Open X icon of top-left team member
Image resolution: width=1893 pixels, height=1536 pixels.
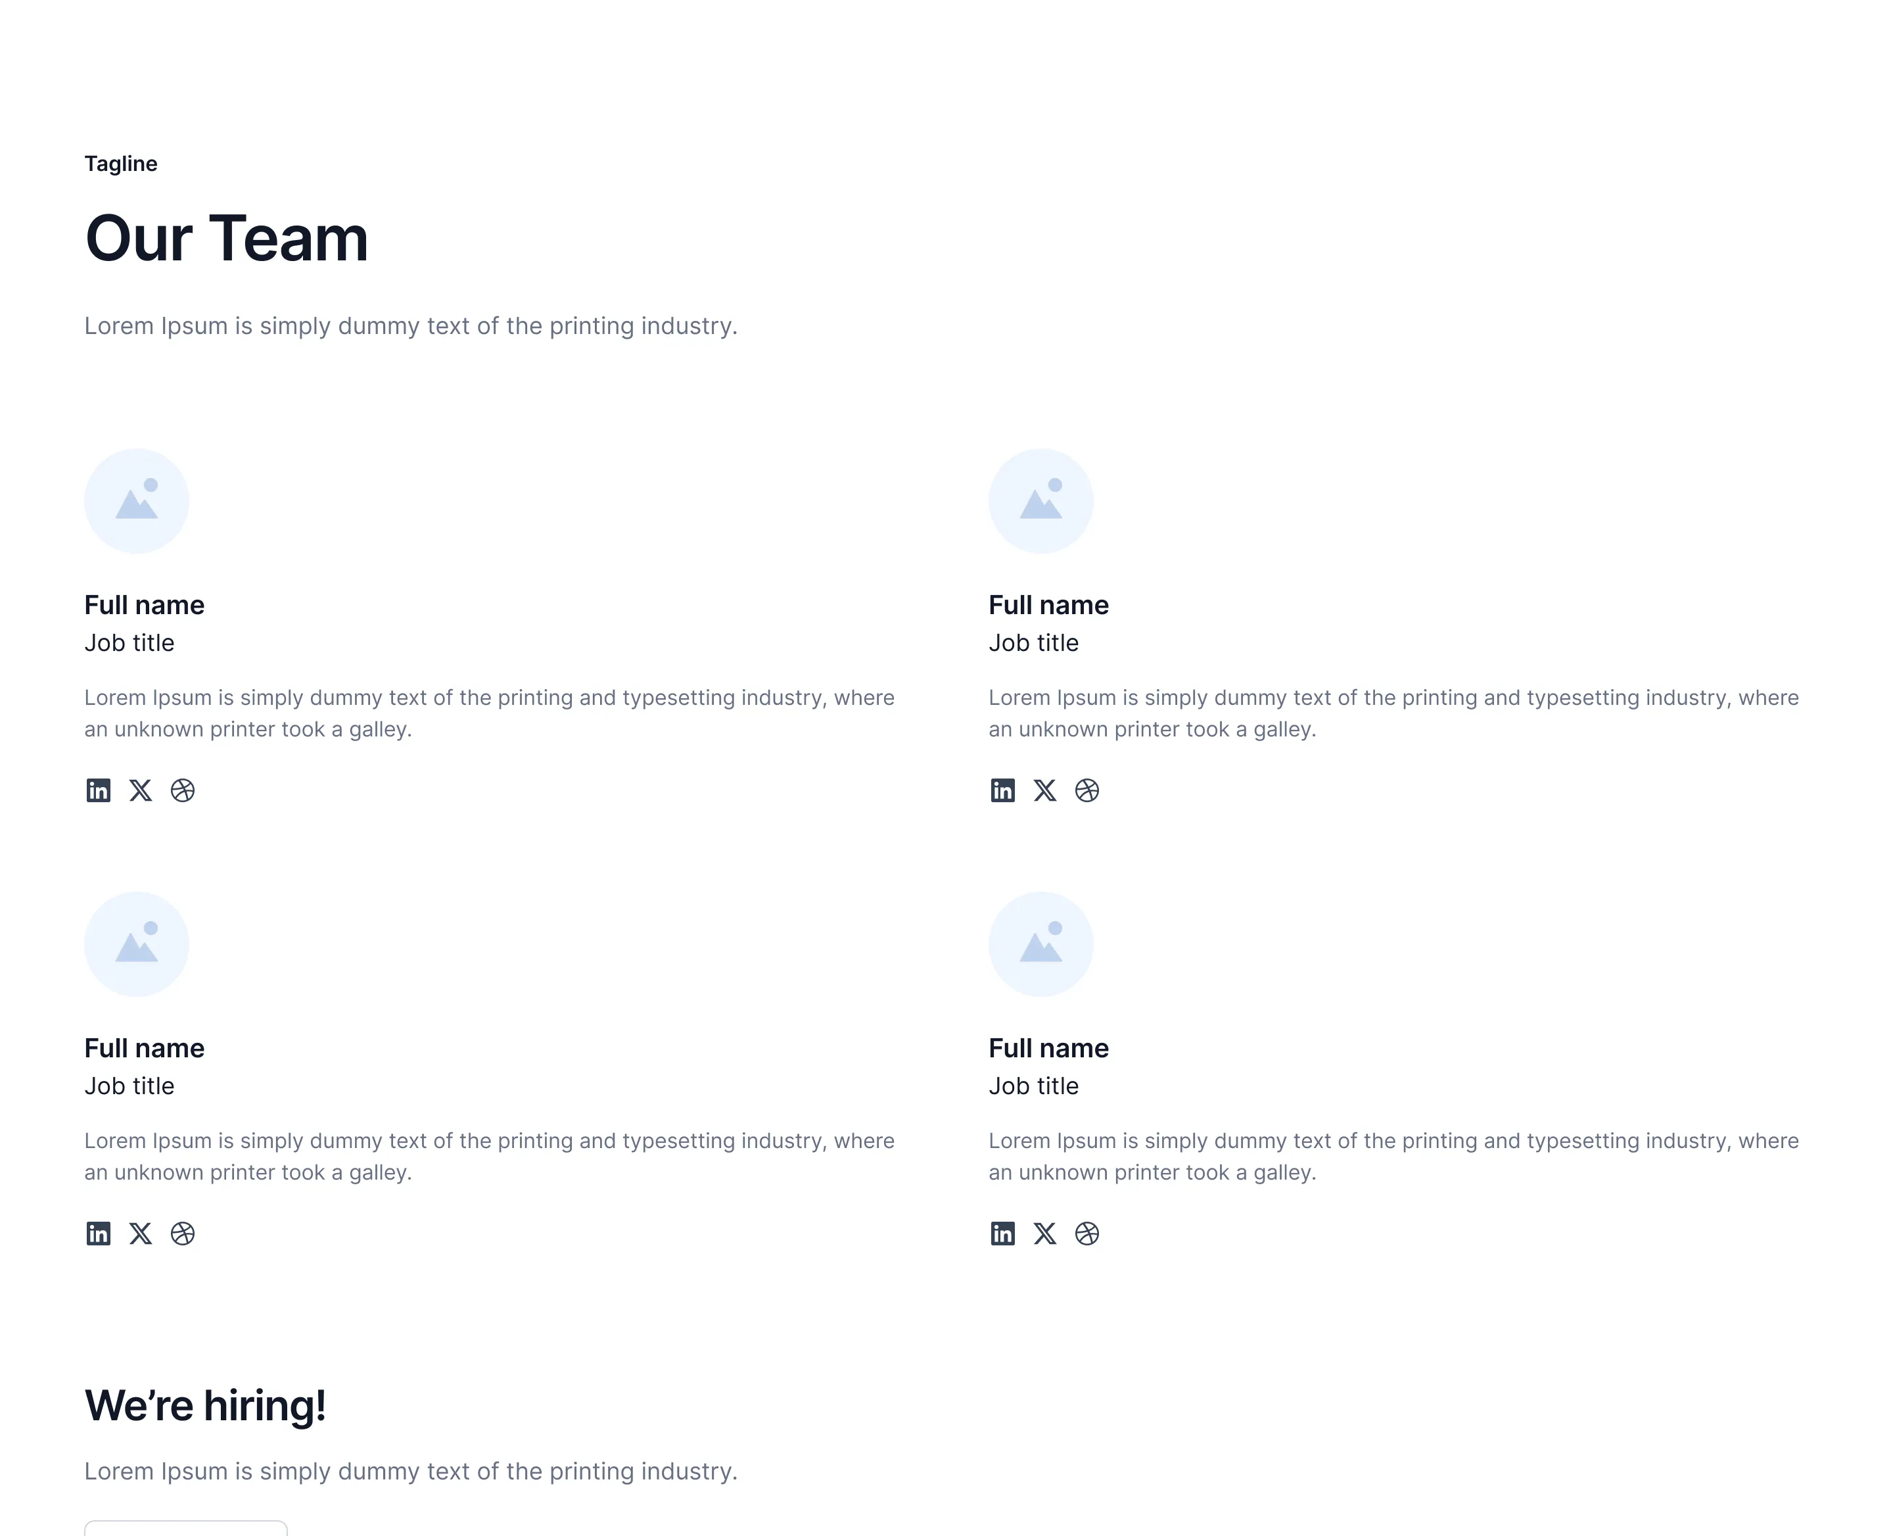141,790
